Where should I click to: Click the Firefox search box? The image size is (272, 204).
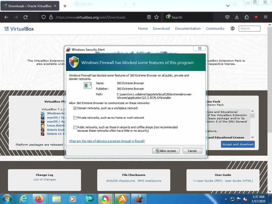coord(188,17)
